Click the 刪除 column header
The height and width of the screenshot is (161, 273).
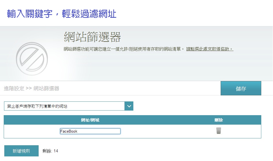[x=219, y=120]
